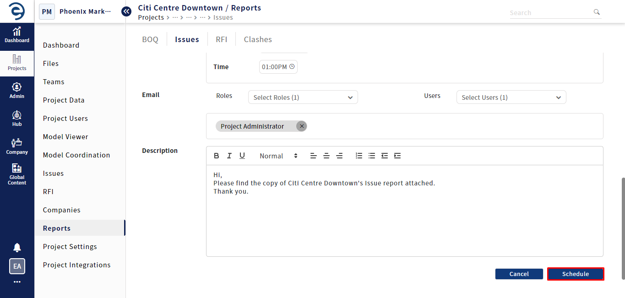Click the app logo at top left
Viewport: 625px width, 298px height.
[17, 11]
